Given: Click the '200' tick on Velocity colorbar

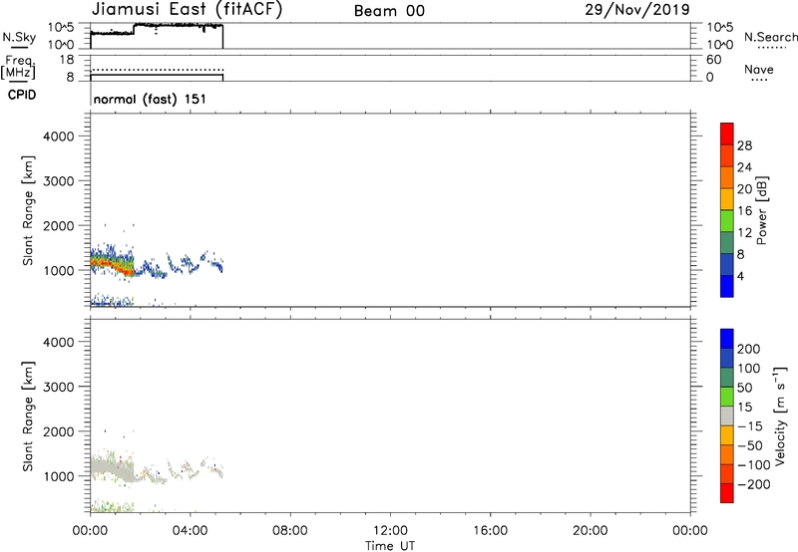Looking at the screenshot, I should point(749,349).
